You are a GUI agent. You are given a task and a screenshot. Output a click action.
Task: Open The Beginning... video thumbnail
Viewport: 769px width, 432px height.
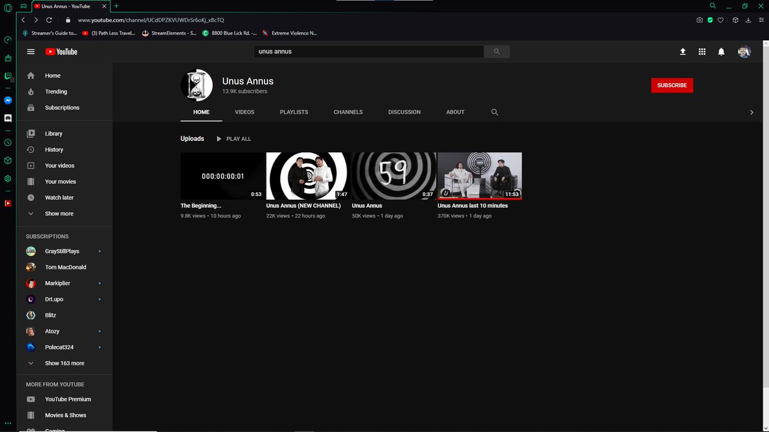pos(222,176)
